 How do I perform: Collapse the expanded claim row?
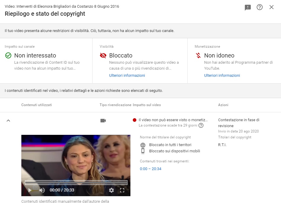[x=8, y=120]
